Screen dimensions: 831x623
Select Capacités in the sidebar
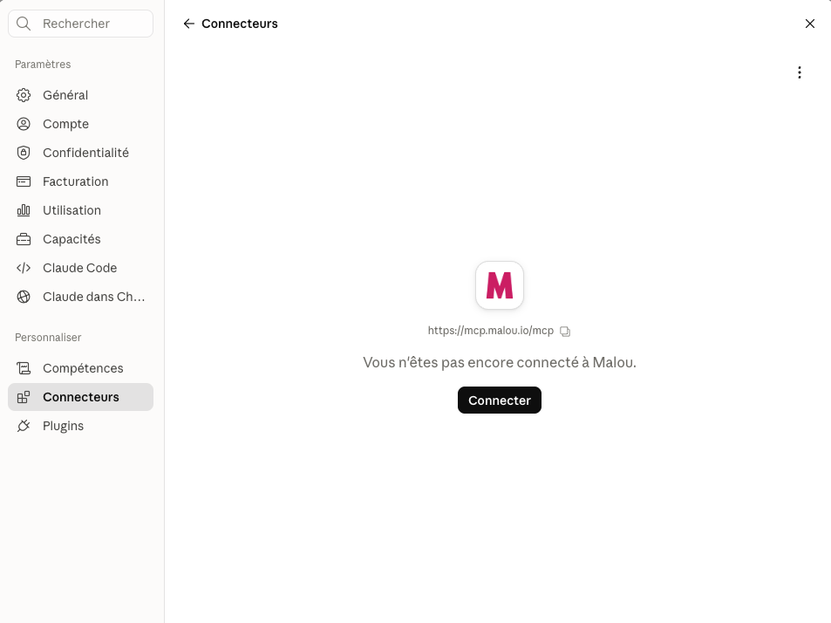click(x=80, y=239)
